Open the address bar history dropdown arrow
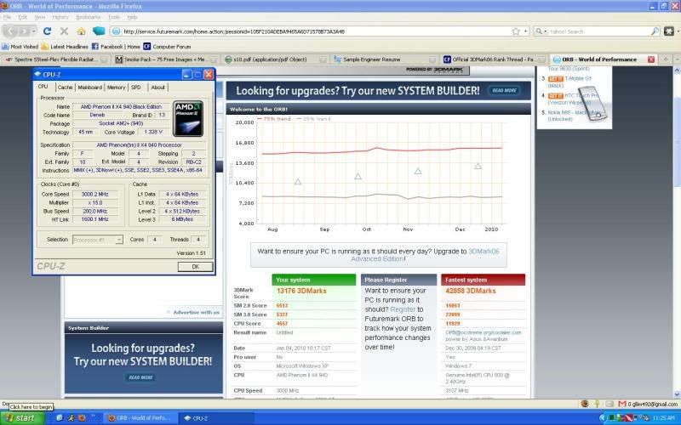Viewport: 681px width, 425px height. [525, 31]
